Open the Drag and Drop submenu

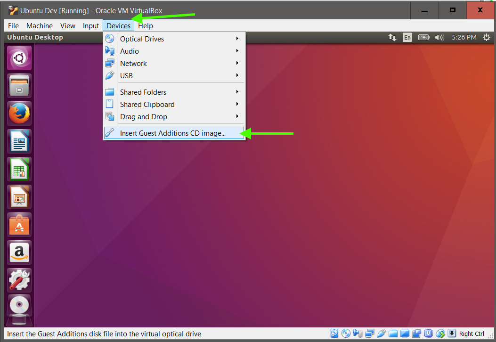click(174, 117)
